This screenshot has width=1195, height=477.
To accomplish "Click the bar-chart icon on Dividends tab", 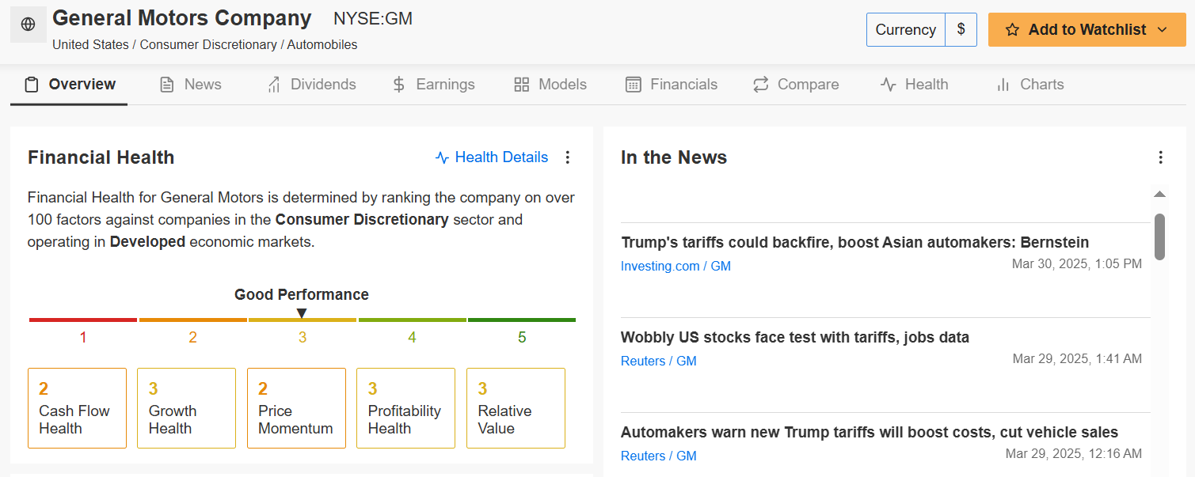I will pos(274,85).
